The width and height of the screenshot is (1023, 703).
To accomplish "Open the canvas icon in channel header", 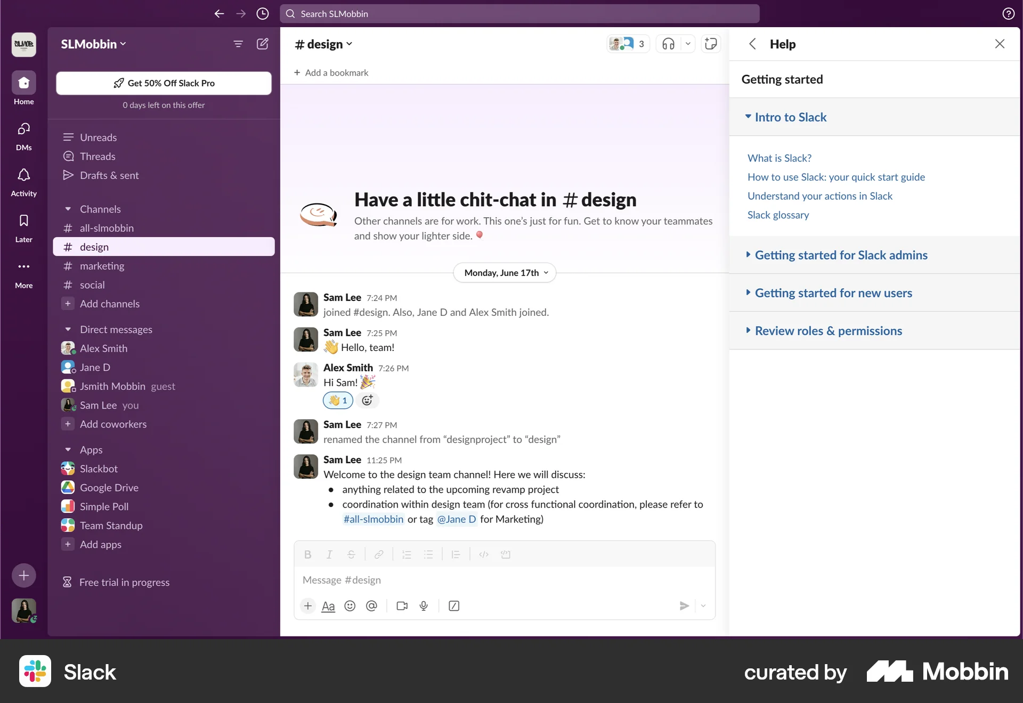I will pyautogui.click(x=711, y=44).
